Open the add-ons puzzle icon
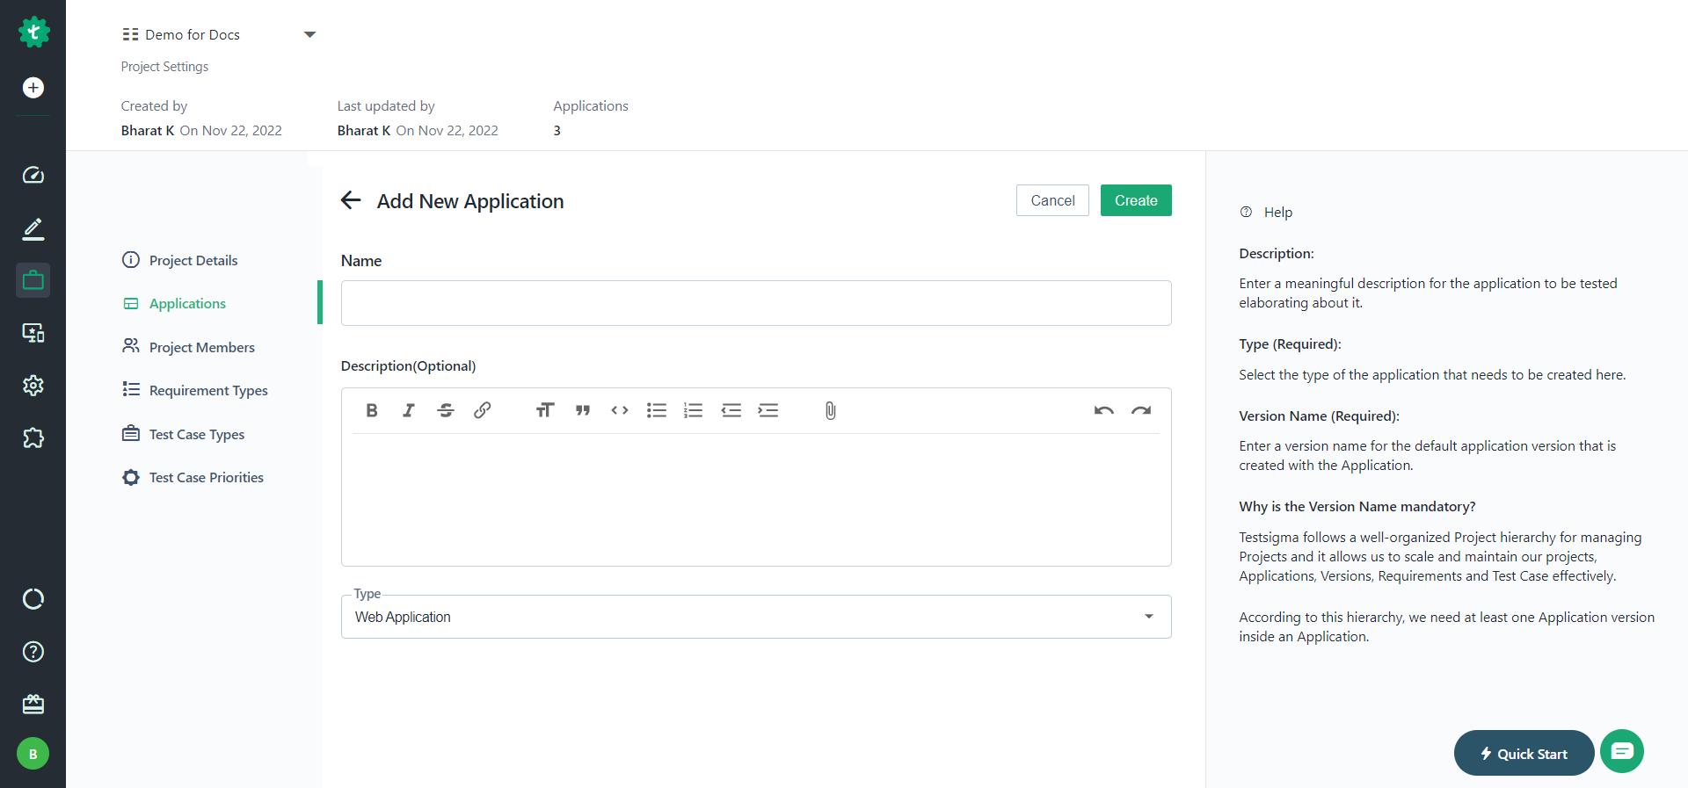1688x788 pixels. (x=33, y=437)
